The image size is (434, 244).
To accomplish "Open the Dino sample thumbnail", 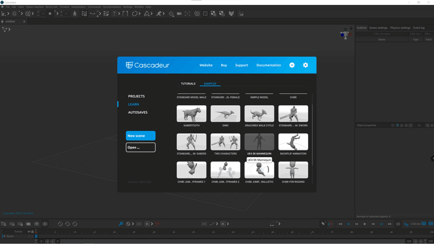I will (x=225, y=113).
